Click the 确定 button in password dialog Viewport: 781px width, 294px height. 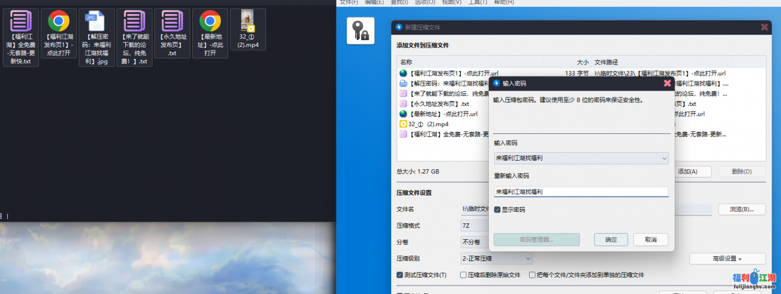(x=611, y=240)
